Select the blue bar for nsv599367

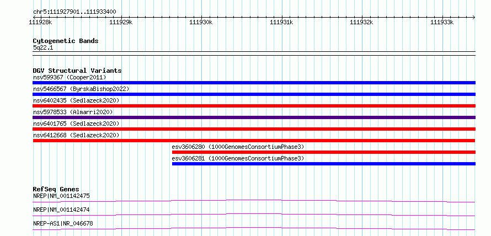point(254,83)
